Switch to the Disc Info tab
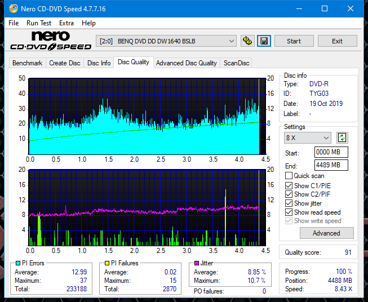 99,63
